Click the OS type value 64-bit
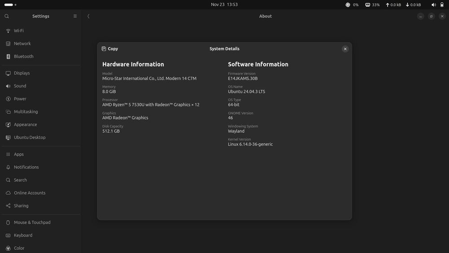This screenshot has height=253, width=449. [233, 105]
